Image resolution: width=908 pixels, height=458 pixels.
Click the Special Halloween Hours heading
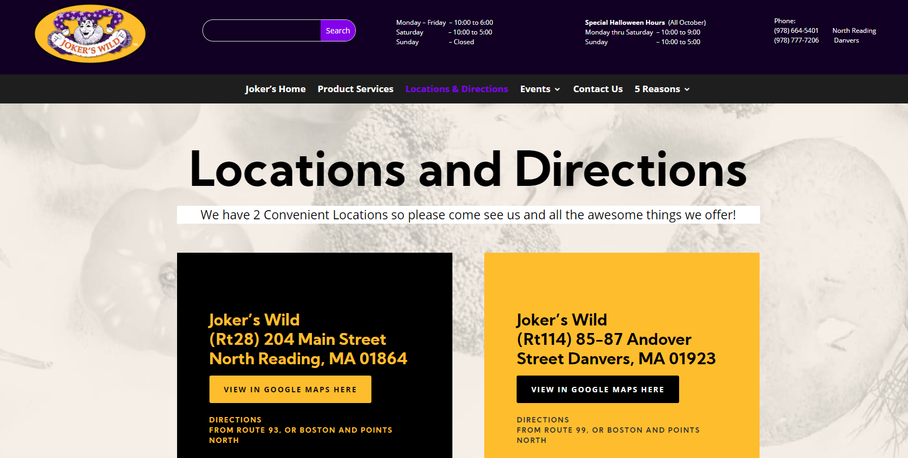point(625,23)
